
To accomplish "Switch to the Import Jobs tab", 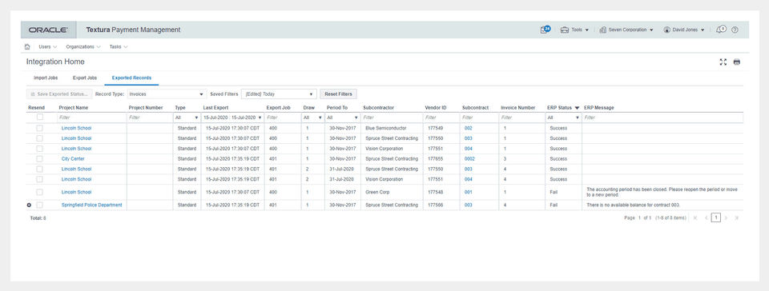I will [x=46, y=78].
